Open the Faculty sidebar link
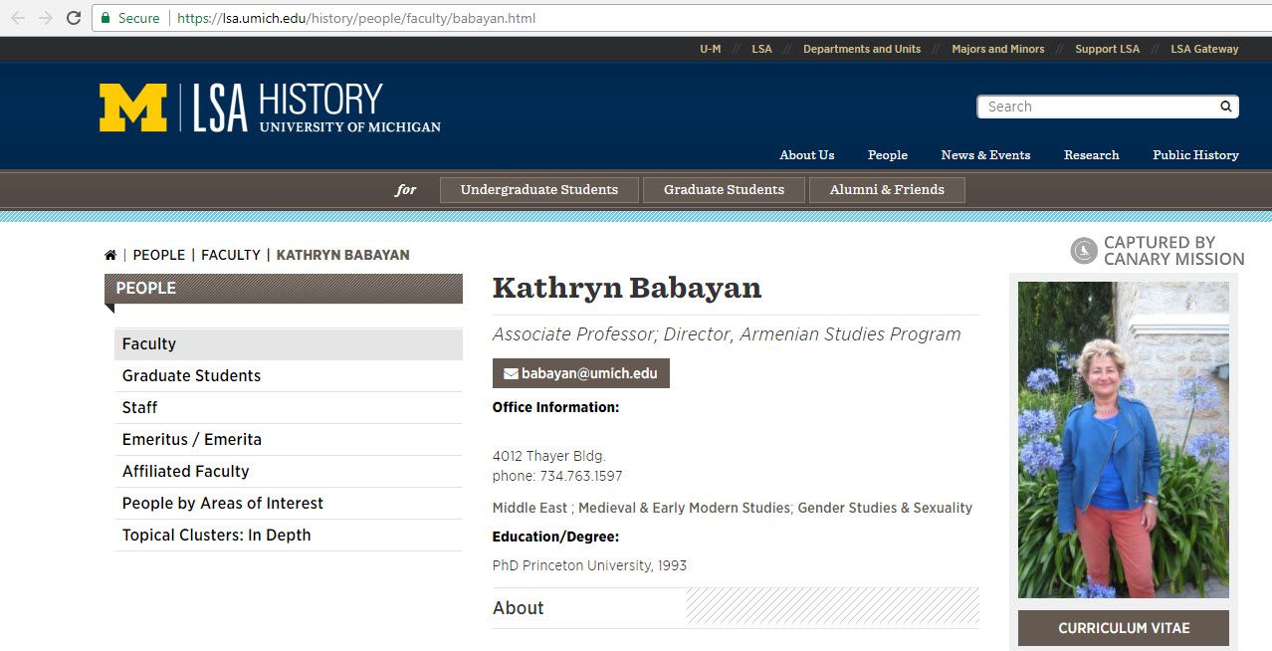Viewport: 1272px width, 651px height. click(149, 343)
